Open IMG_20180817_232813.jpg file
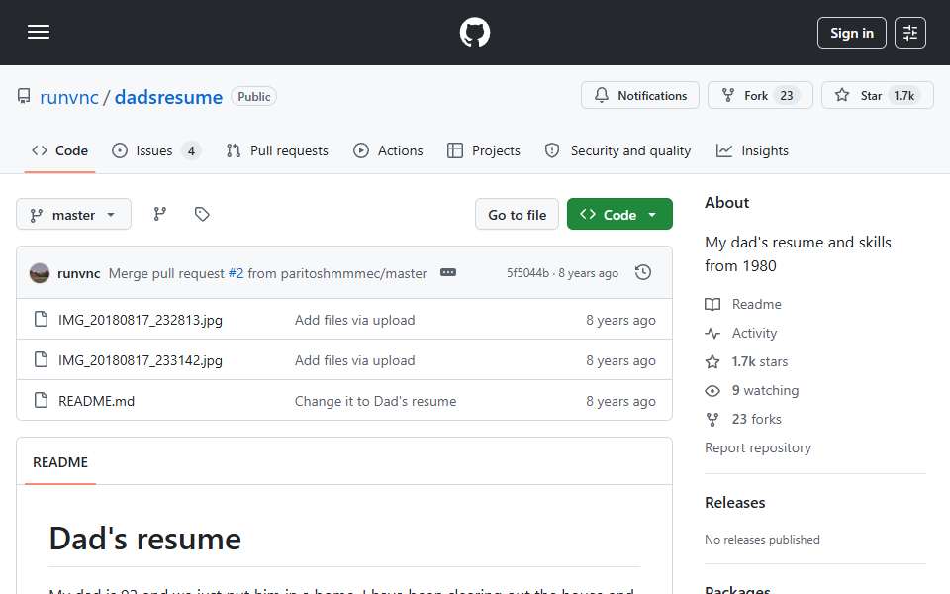The image size is (950, 594). 140,320
